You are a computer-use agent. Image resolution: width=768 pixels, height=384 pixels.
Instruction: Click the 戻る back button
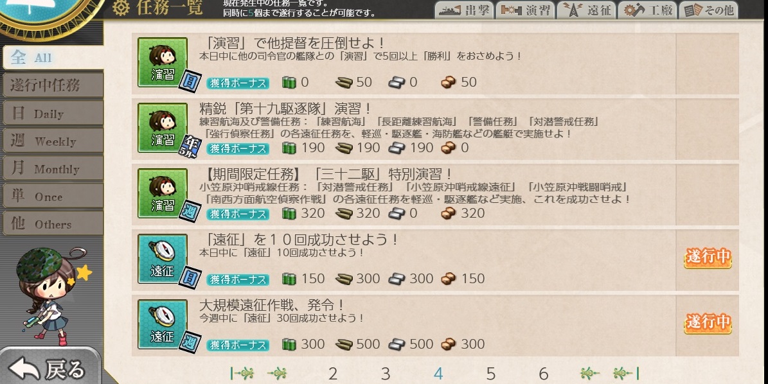49,368
